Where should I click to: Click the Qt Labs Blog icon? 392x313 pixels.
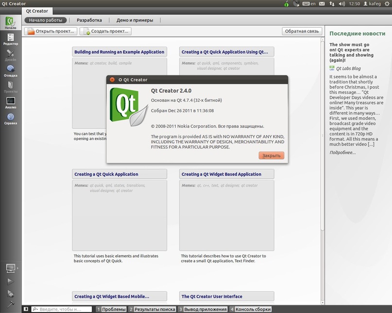[332, 68]
